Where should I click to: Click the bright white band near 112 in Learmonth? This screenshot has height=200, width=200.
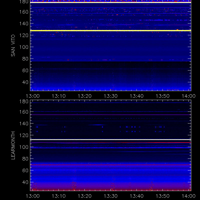[110, 139]
